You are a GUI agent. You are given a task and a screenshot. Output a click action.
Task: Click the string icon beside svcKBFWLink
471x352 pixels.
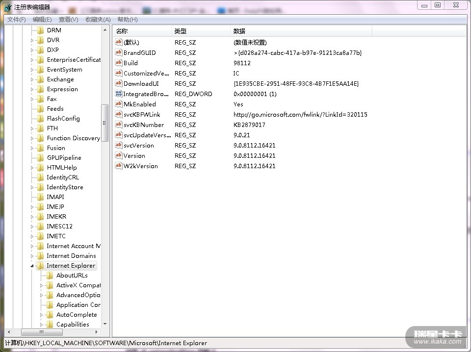pos(119,114)
